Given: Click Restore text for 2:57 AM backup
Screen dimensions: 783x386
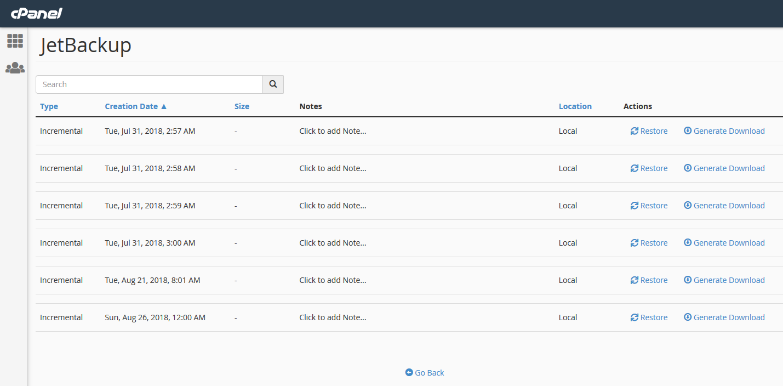Looking at the screenshot, I should pos(654,131).
